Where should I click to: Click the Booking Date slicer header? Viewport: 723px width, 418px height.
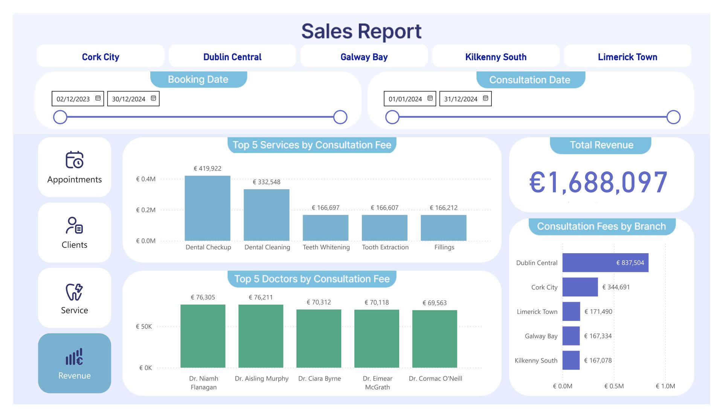198,79
